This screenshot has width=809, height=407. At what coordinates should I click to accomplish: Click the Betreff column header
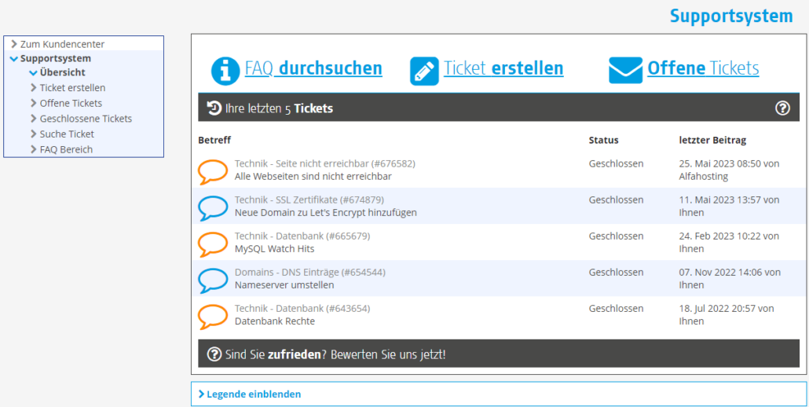pyautogui.click(x=214, y=140)
